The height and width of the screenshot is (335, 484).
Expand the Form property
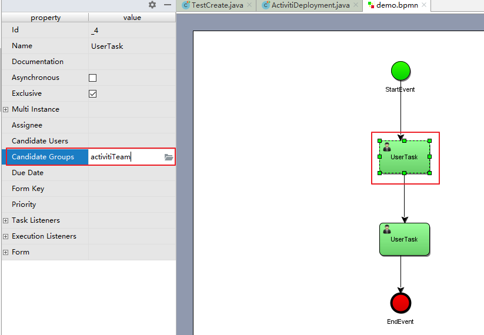5,252
